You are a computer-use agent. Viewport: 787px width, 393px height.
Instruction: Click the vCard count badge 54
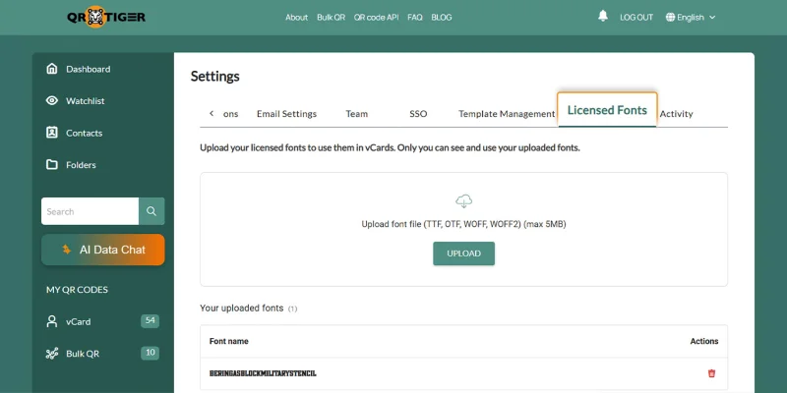coord(151,321)
